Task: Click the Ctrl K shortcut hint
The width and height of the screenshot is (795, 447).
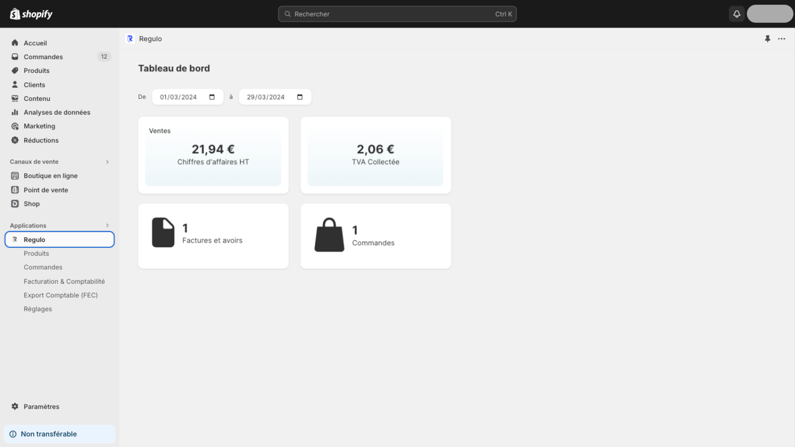Action: pos(503,14)
